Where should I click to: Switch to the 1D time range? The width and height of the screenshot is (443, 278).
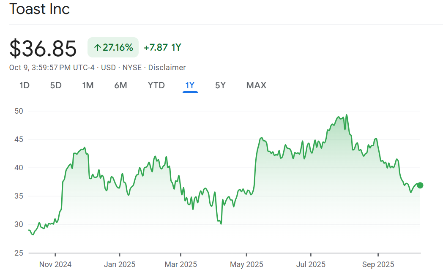click(x=25, y=85)
